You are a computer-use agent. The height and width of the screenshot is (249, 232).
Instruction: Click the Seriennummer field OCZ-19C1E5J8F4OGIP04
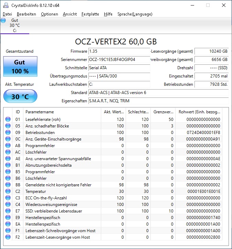(x=119, y=60)
